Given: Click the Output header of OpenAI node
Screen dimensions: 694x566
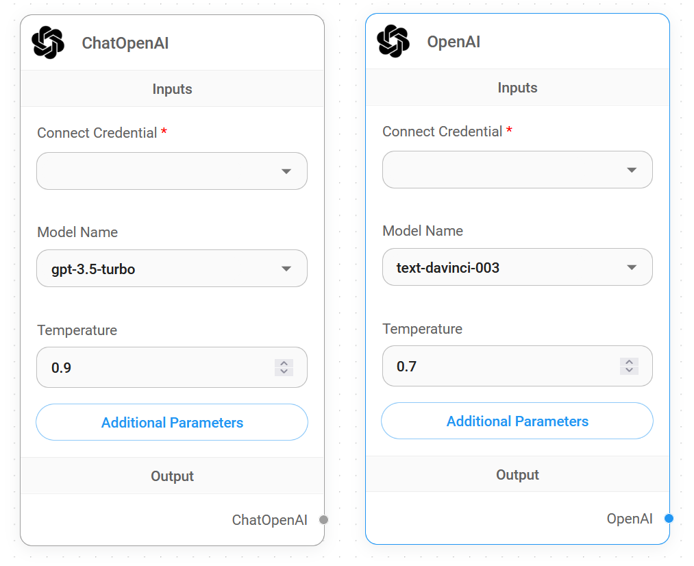Looking at the screenshot, I should [517, 474].
